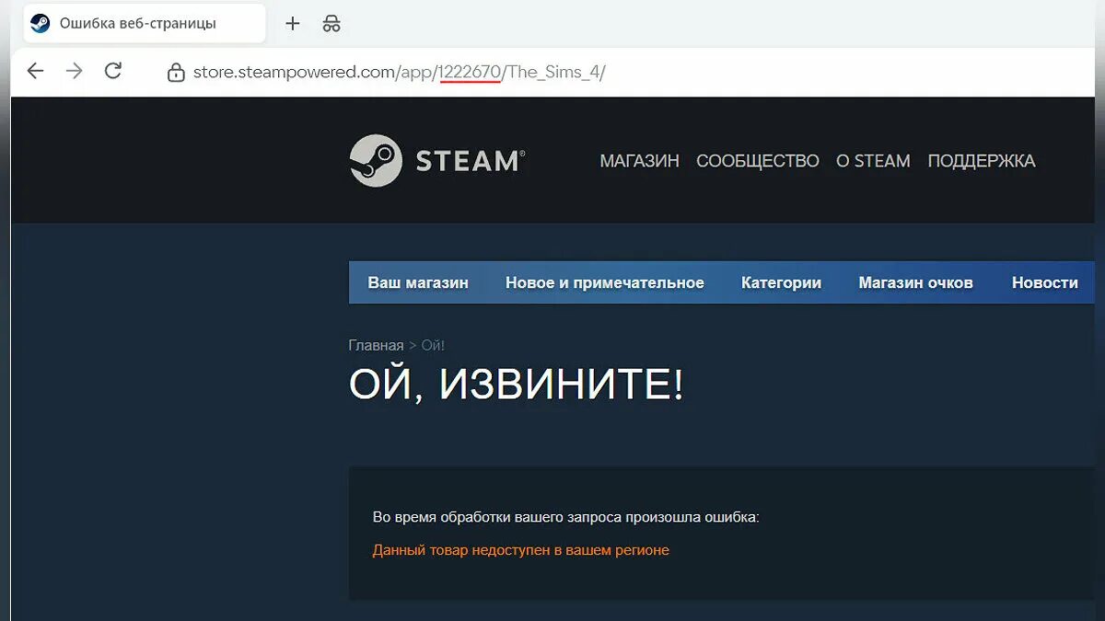Select the 'Ошибка веб-страницы' browser tab
This screenshot has height=621, width=1105.
click(145, 24)
